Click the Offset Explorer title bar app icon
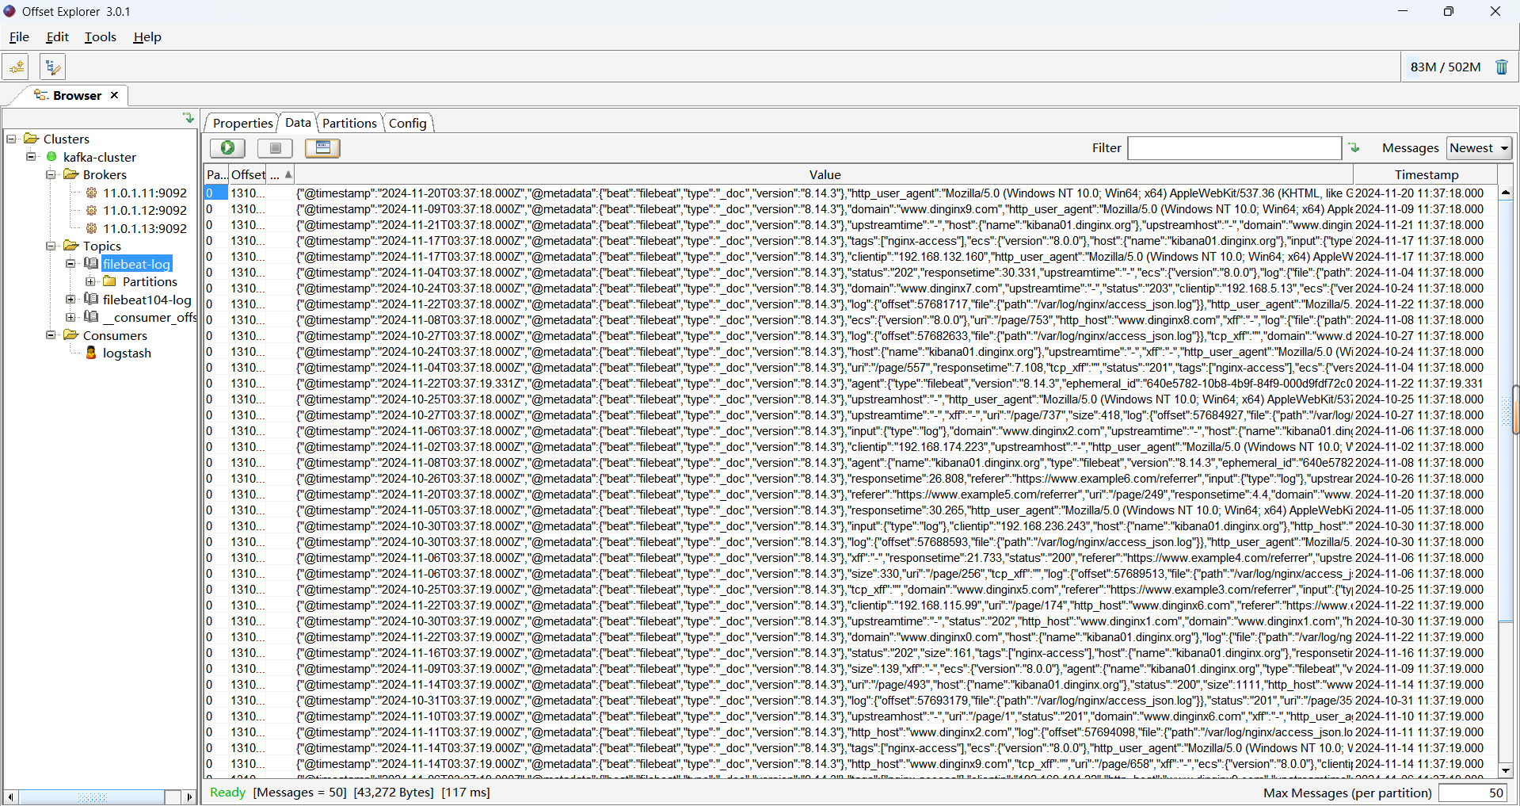 [10, 11]
